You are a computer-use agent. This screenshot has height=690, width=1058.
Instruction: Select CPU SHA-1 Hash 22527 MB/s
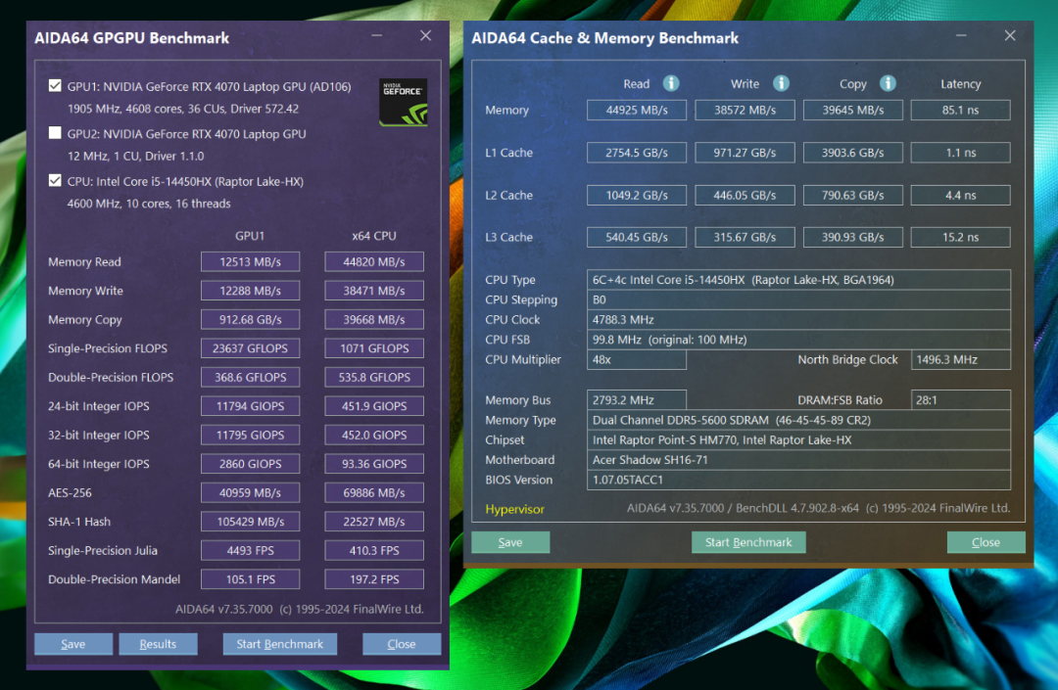pyautogui.click(x=374, y=522)
